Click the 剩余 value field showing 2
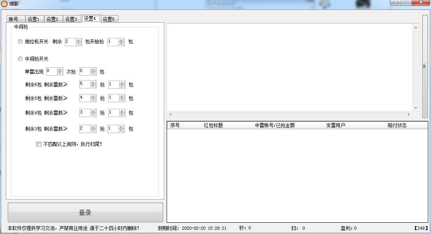 [x=70, y=42]
